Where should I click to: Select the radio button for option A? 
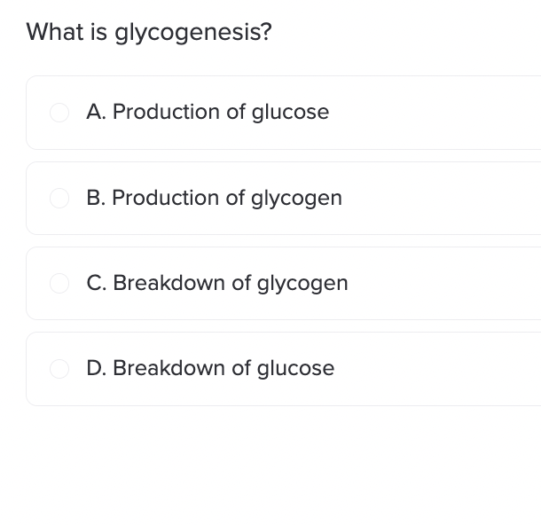click(59, 113)
